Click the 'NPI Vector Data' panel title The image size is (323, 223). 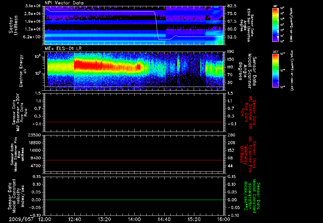(64, 3)
